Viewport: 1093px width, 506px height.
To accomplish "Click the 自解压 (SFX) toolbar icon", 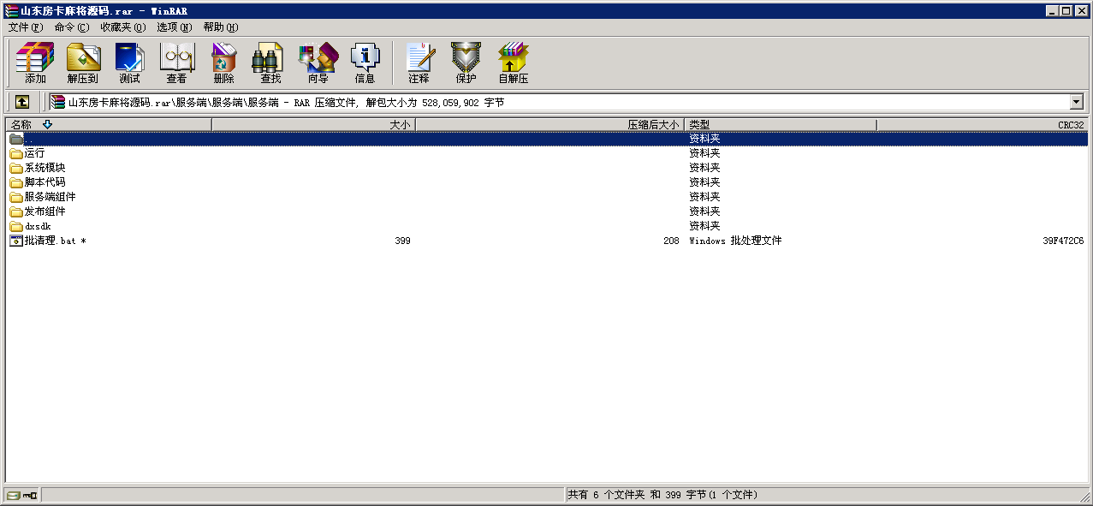I will [514, 63].
